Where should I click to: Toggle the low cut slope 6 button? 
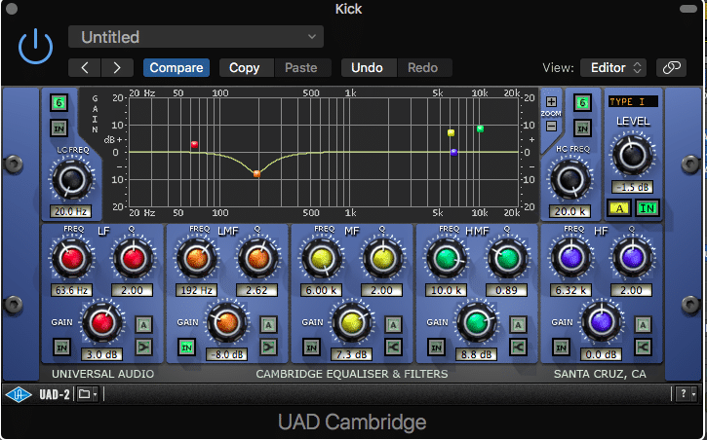[x=59, y=102]
